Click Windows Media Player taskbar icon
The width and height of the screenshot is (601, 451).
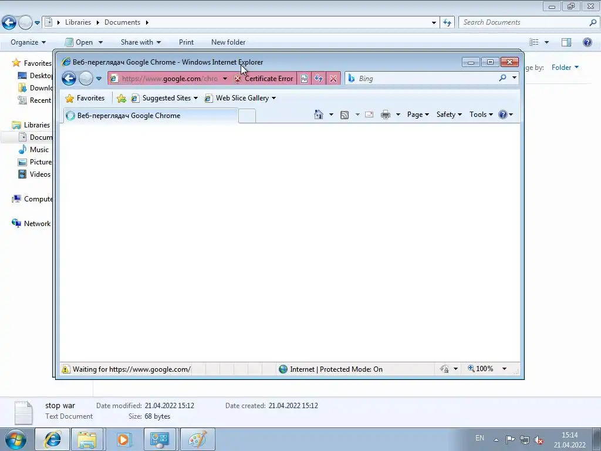[x=123, y=439]
